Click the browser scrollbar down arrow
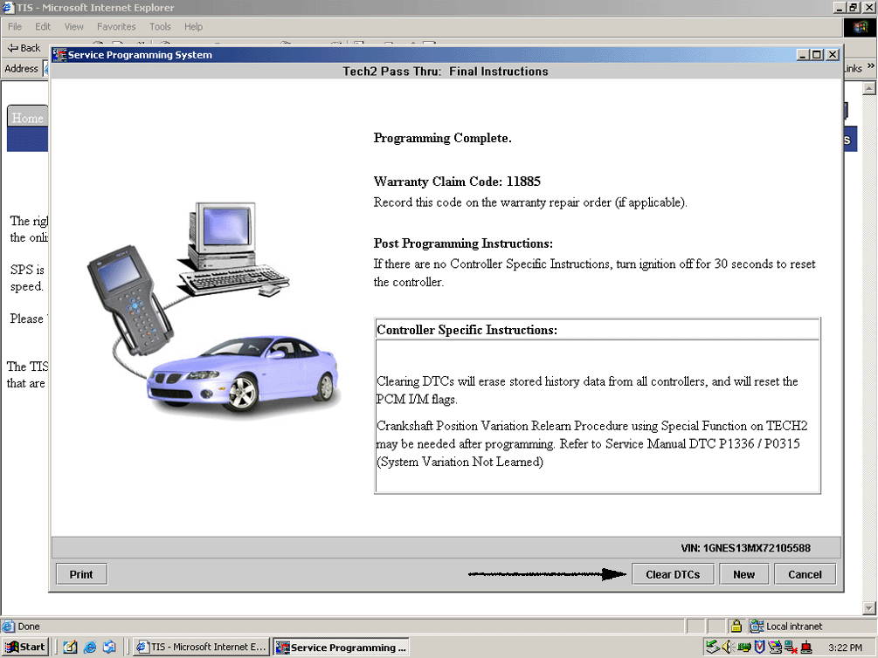The image size is (878, 658). click(868, 607)
